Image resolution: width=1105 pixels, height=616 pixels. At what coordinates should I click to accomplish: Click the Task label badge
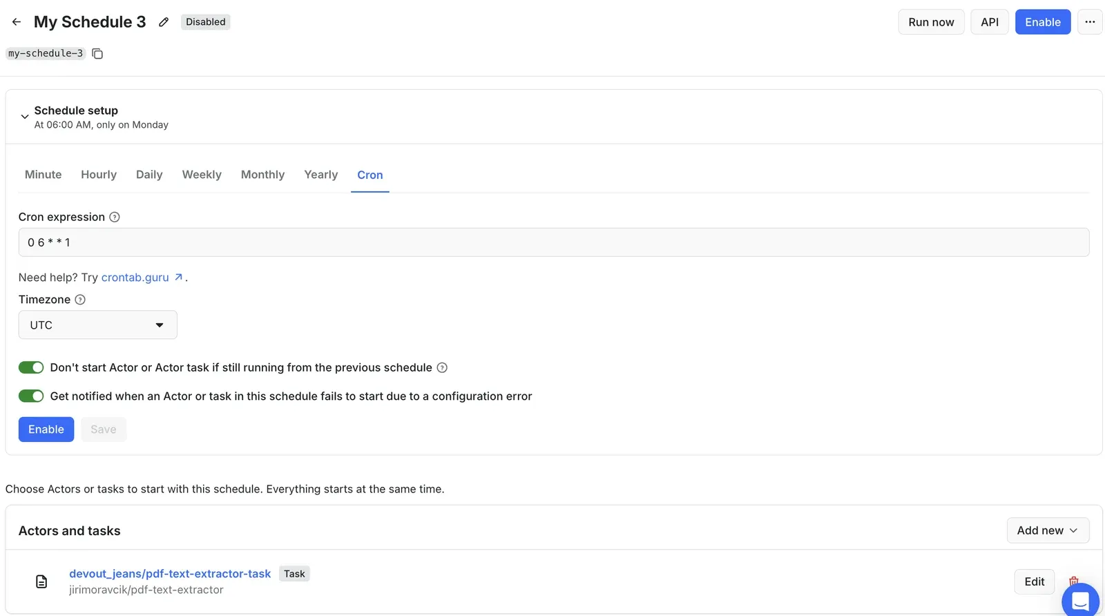294,574
